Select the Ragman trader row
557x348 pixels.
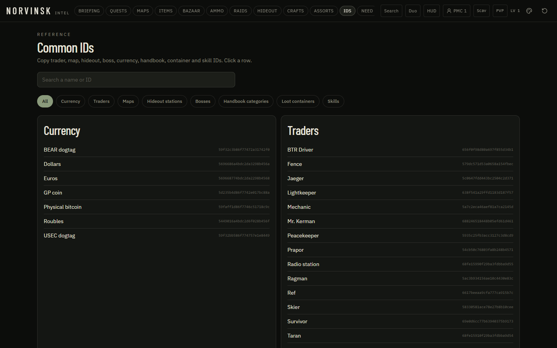tap(400, 278)
